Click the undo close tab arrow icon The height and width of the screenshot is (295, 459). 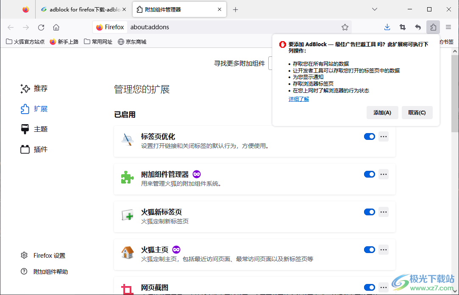(418, 27)
